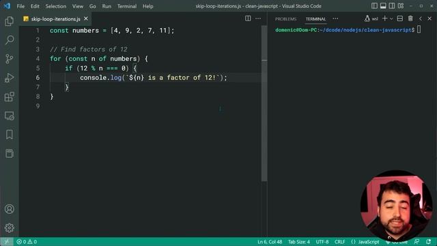Open the Edit menu

35,6
